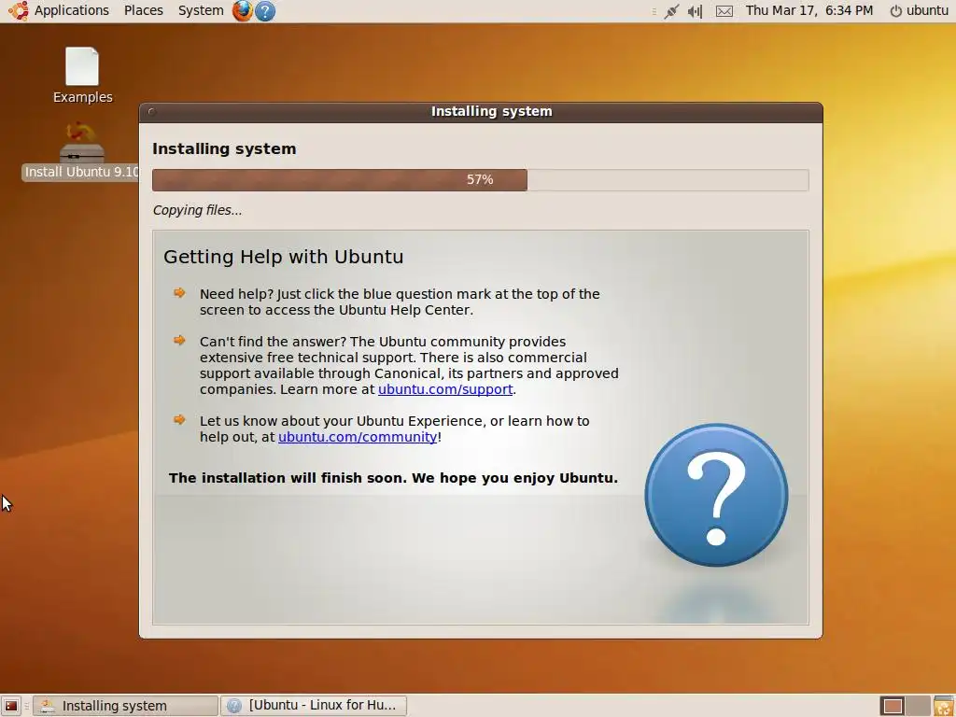This screenshot has height=717, width=956.
Task: Open the Applications menu
Action: pos(71,10)
